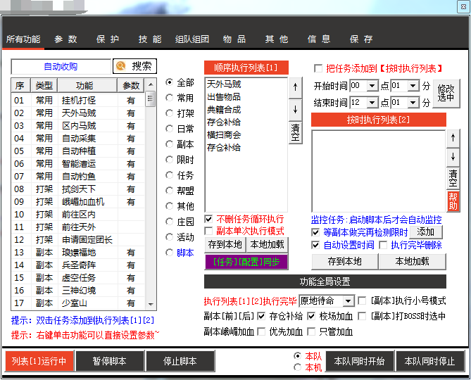
Task: Close the window with the X button
Action: [463, 6]
